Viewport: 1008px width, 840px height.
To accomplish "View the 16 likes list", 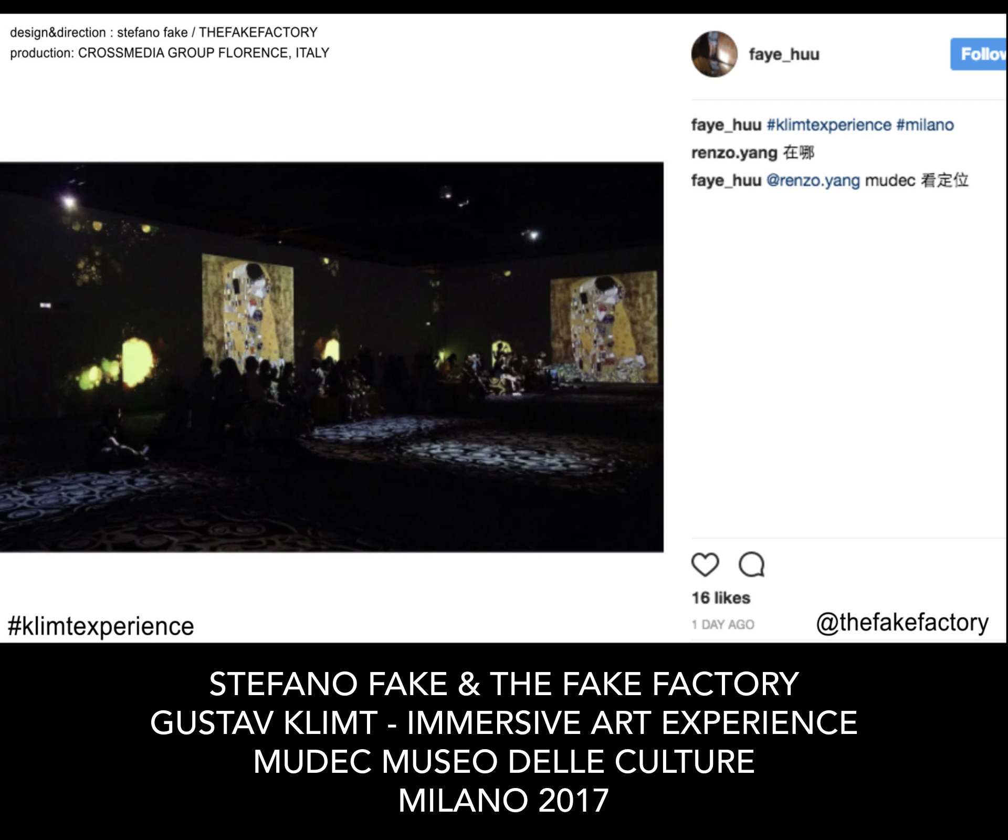I will tap(721, 598).
